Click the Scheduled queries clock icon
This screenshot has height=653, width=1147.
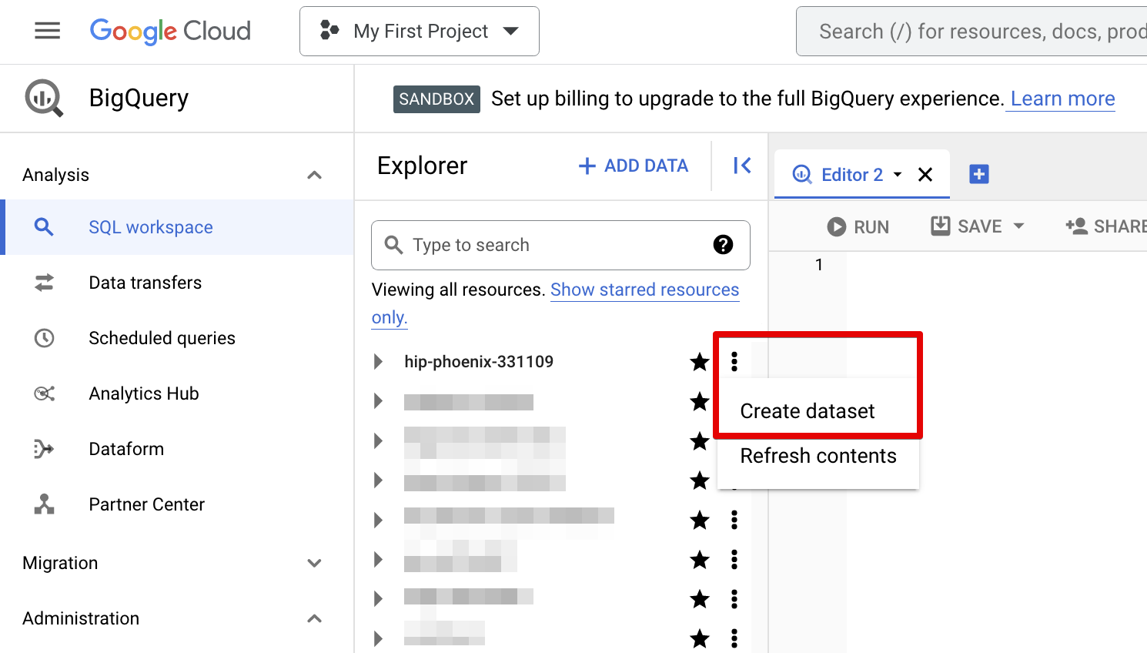click(x=44, y=338)
